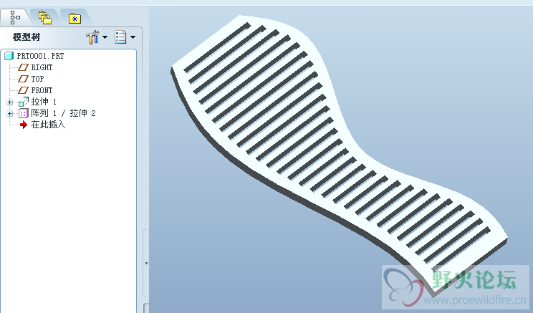This screenshot has width=533, height=313.
Task: Select the 拉伸 1 extrude feature
Action: click(44, 102)
